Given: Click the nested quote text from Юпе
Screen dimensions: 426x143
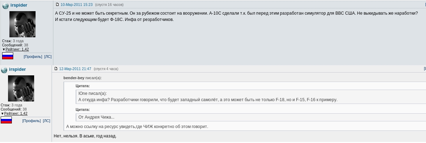Looking at the screenshot, I should [208, 100].
